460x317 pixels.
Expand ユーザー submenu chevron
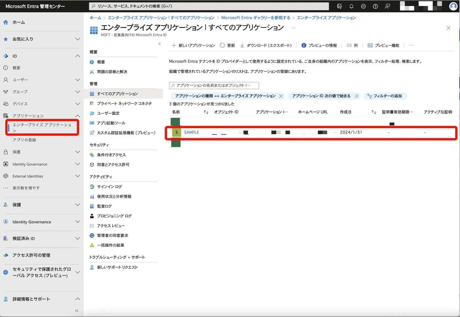[x=78, y=80]
